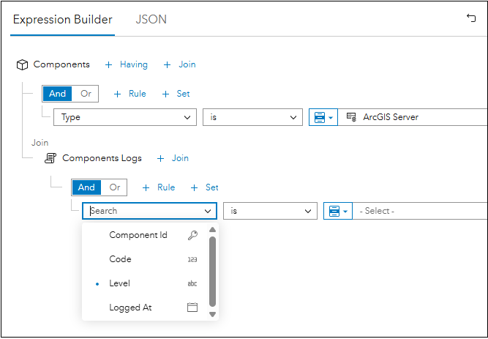Click the key icon next to Component Id
488x339 pixels.
pyautogui.click(x=192, y=235)
